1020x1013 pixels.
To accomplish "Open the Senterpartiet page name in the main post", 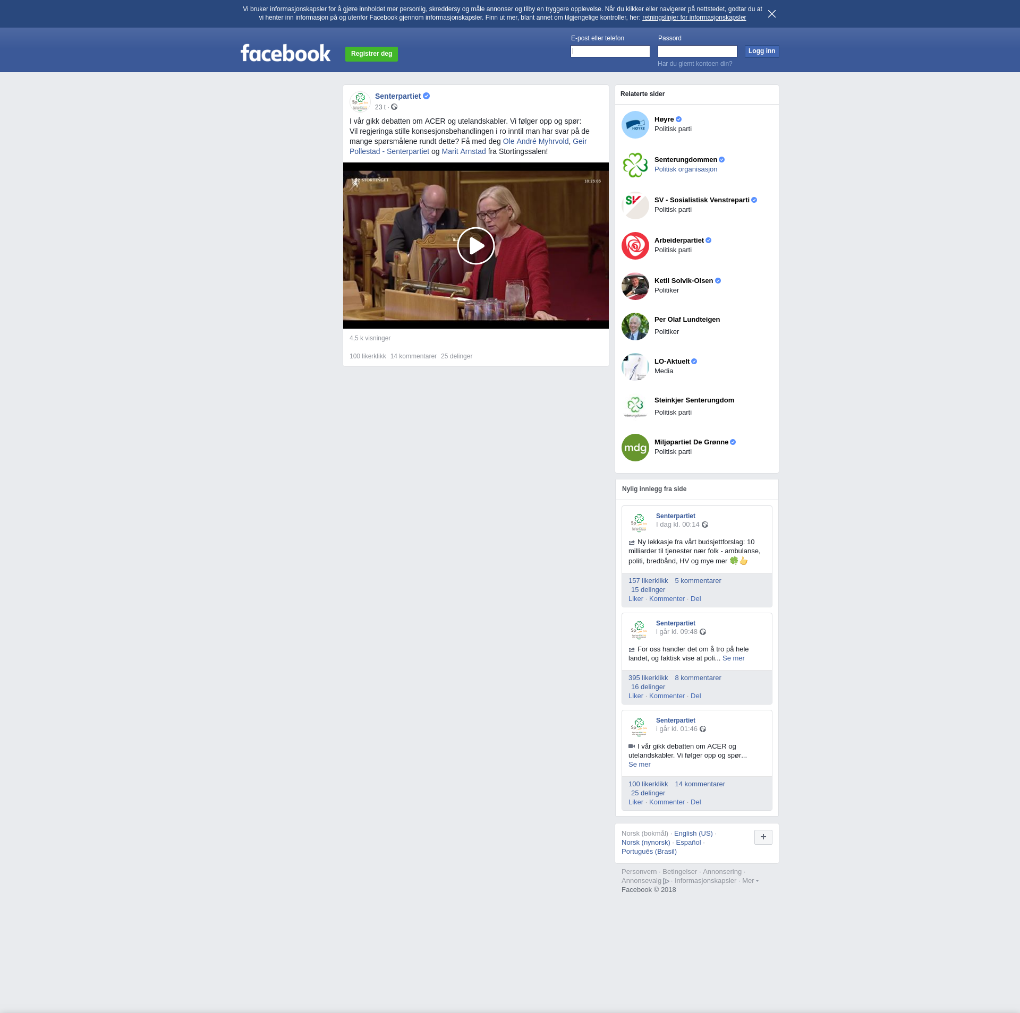I will pyautogui.click(x=398, y=96).
